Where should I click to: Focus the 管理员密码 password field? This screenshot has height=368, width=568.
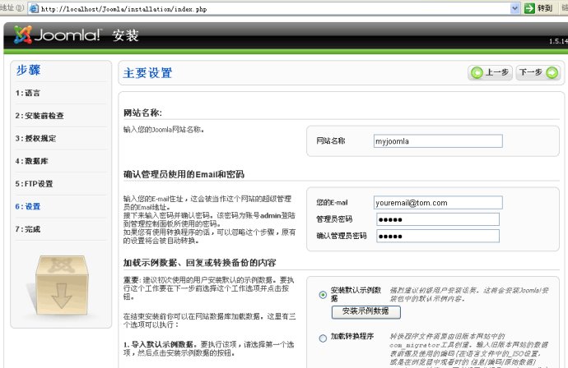pos(438,219)
